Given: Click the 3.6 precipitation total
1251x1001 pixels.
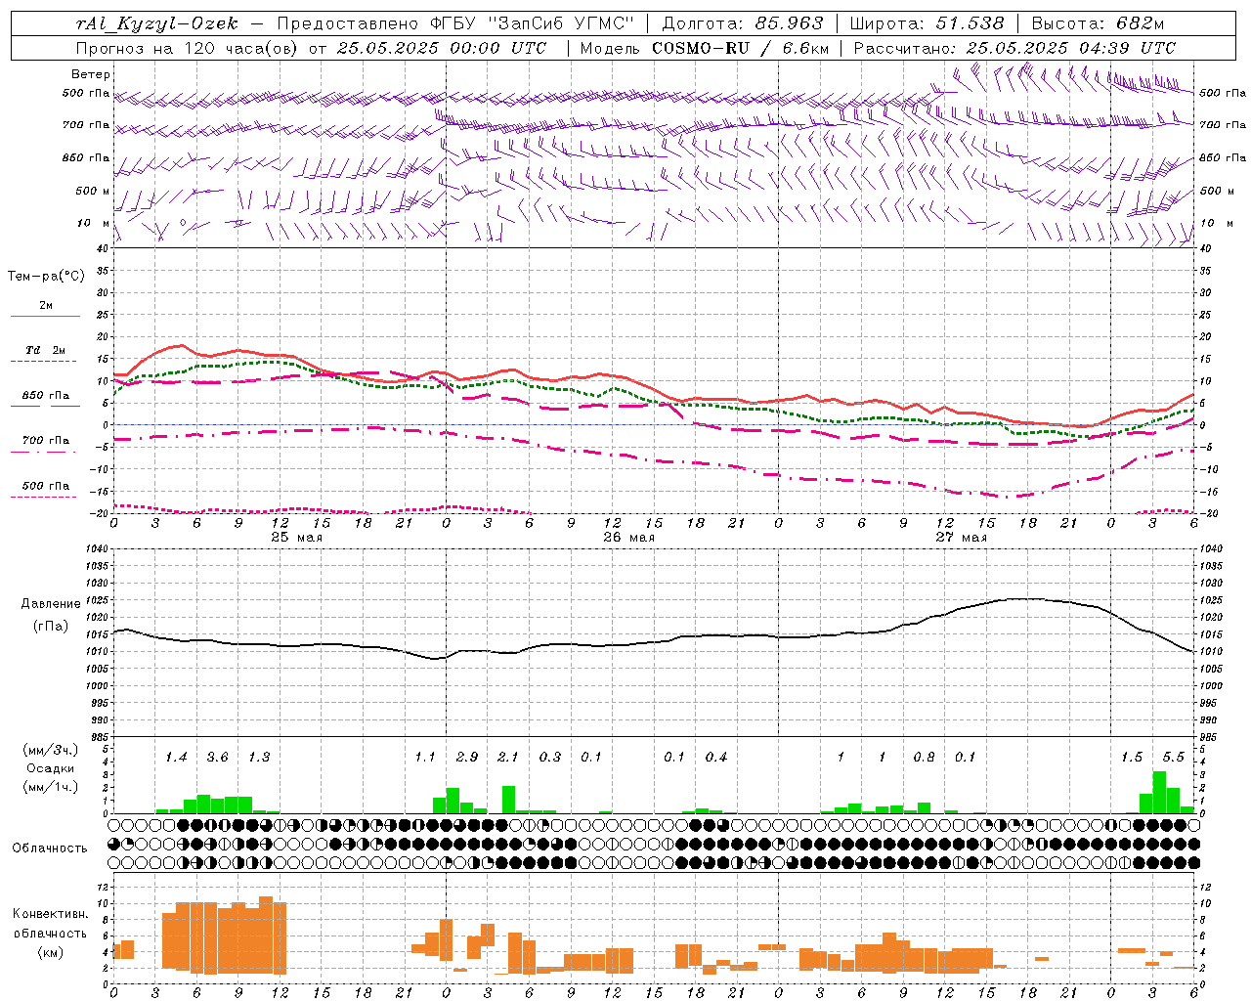Looking at the screenshot, I should point(217,758).
